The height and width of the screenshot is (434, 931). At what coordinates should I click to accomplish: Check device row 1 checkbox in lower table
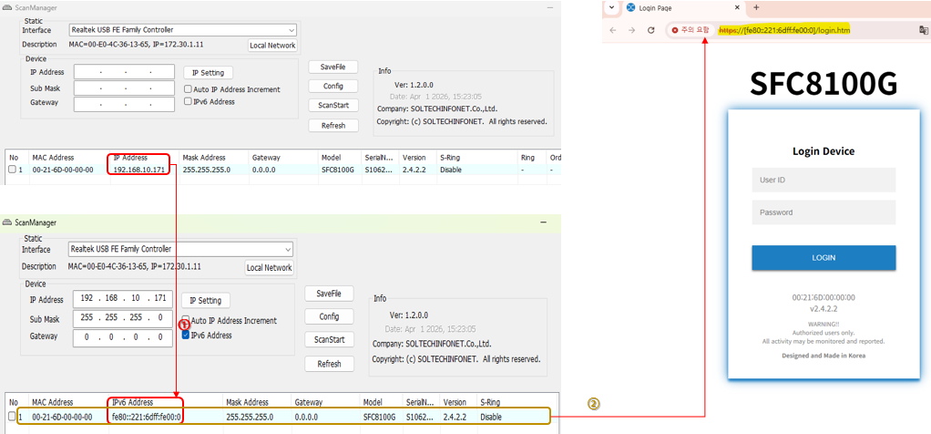coord(12,417)
